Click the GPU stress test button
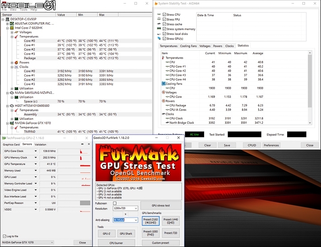Screen dimensions: 321x247 (161, 205)
